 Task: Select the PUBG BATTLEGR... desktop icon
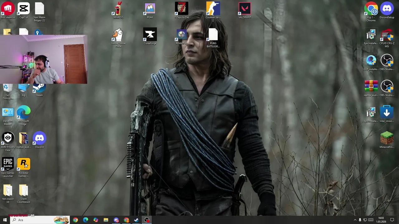[213, 38]
